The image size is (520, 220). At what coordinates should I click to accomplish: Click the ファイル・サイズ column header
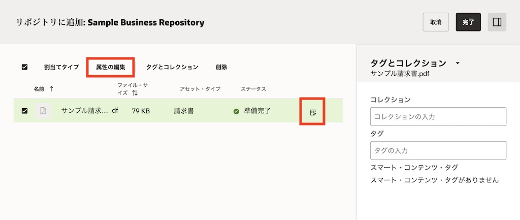tap(133, 89)
